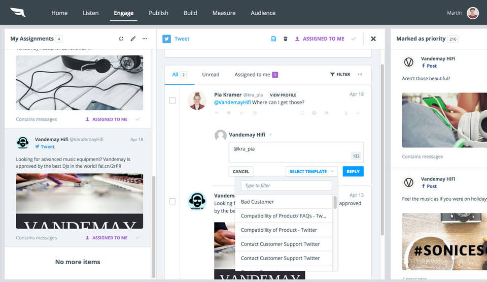This screenshot has height=282, width=487.
Task: Click the My Assignments panel scrollbar
Action: (153, 227)
